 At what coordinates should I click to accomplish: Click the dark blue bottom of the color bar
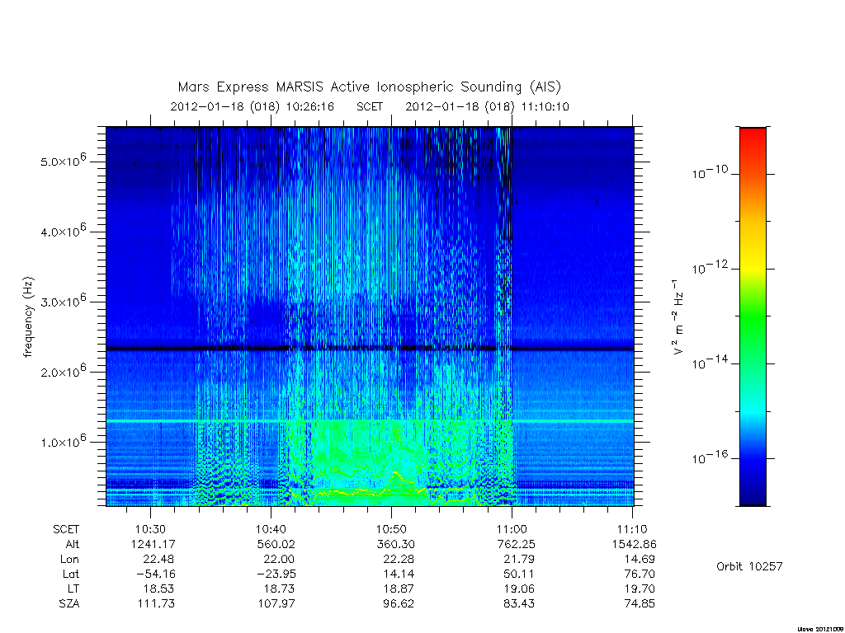click(753, 498)
